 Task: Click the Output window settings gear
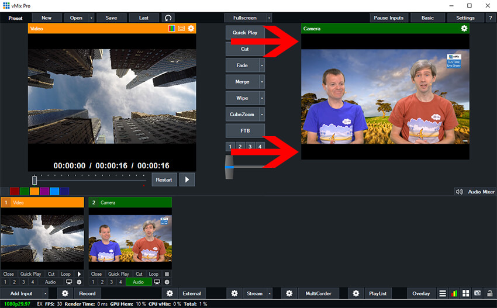click(x=464, y=28)
